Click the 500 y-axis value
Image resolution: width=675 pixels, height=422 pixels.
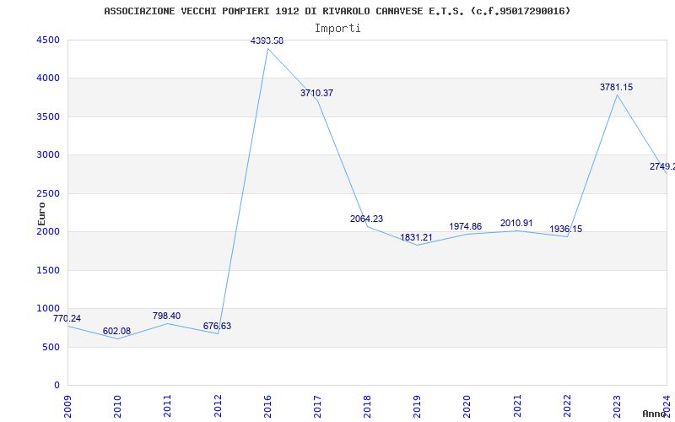click(51, 347)
